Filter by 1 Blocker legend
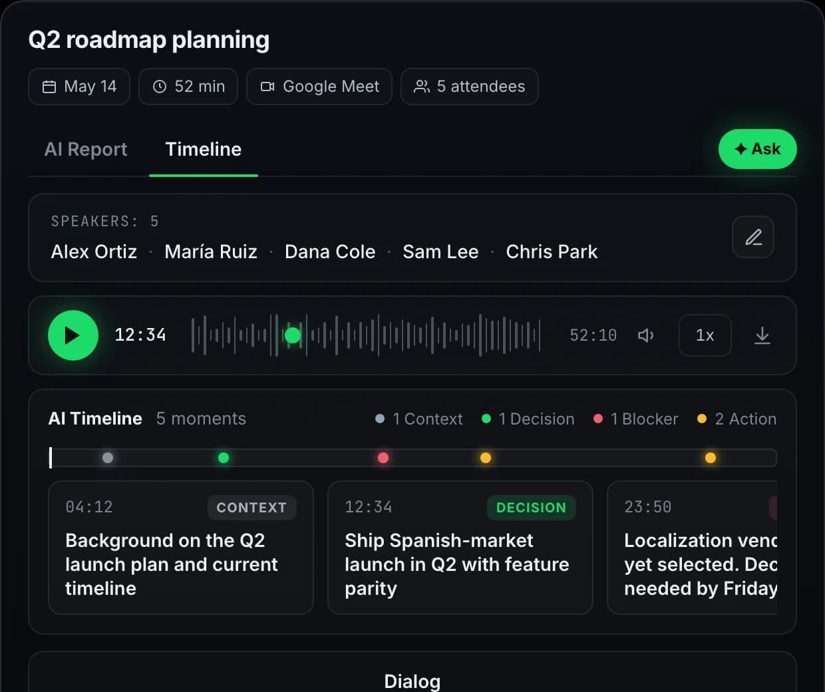Viewport: 825px width, 692px height. click(636, 419)
